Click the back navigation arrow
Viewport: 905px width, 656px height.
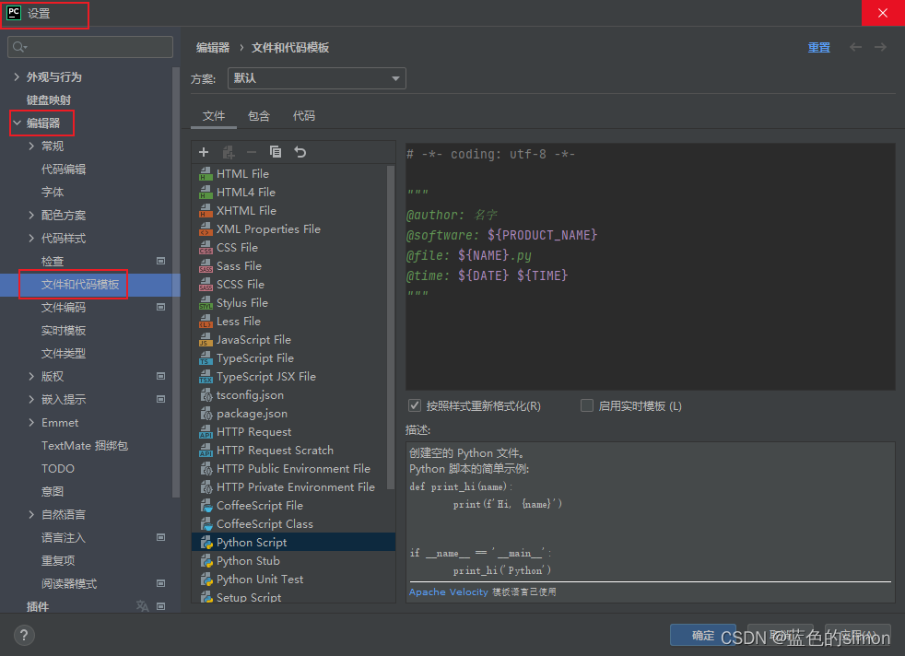pyautogui.click(x=855, y=47)
